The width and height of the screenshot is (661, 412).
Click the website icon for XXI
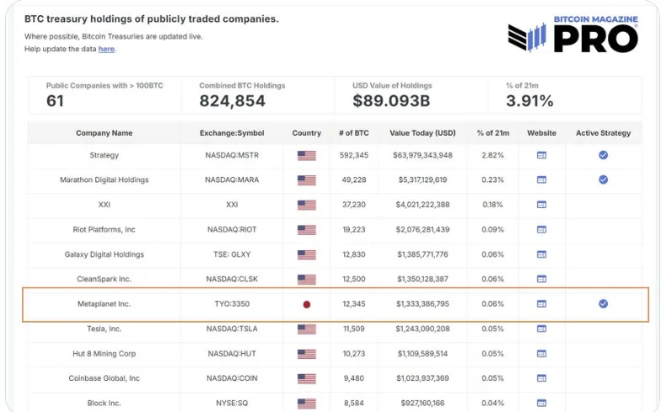click(x=541, y=205)
